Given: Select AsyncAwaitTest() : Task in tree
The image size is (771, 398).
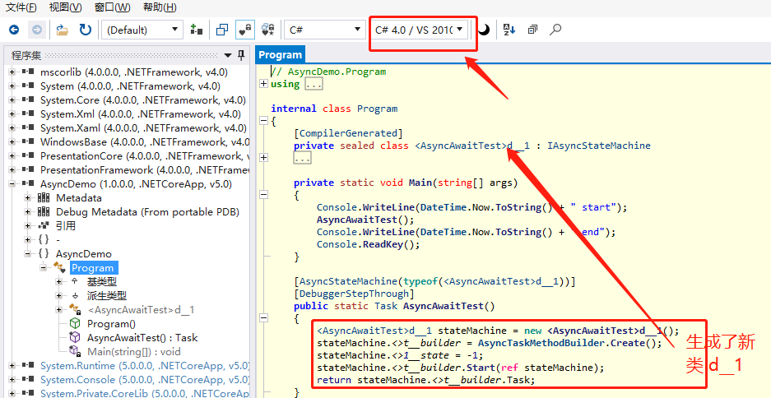Looking at the screenshot, I should tap(142, 337).
